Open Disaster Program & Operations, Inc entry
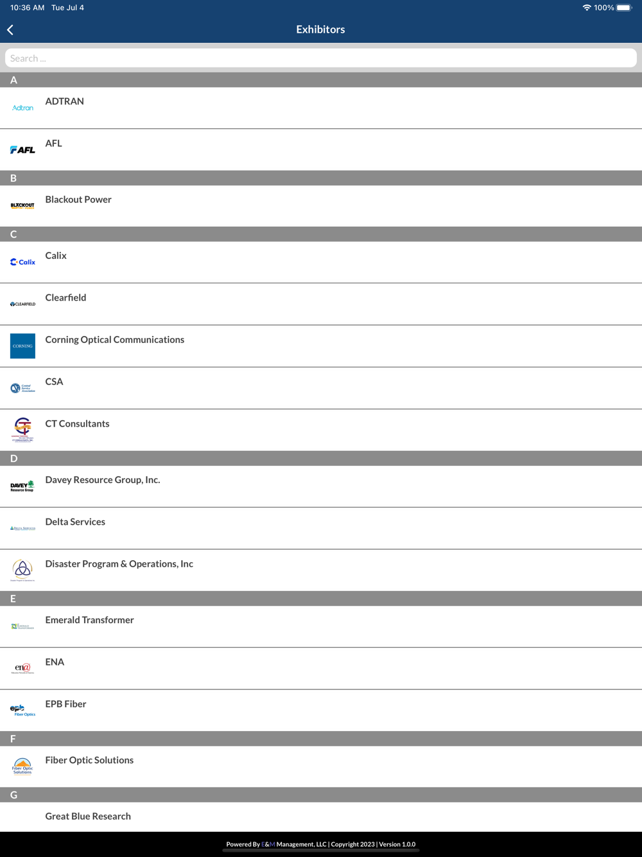 pyautogui.click(x=321, y=570)
